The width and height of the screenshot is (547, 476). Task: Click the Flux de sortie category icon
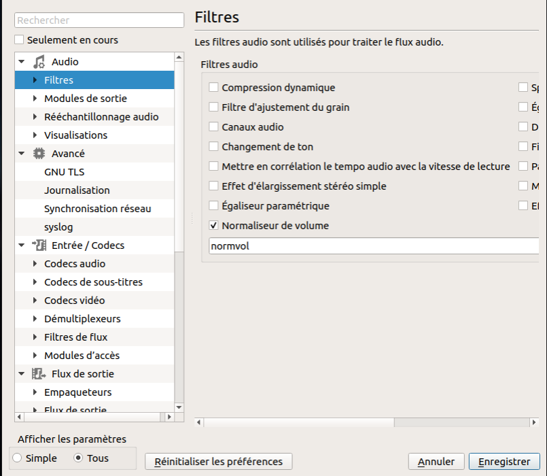(39, 374)
